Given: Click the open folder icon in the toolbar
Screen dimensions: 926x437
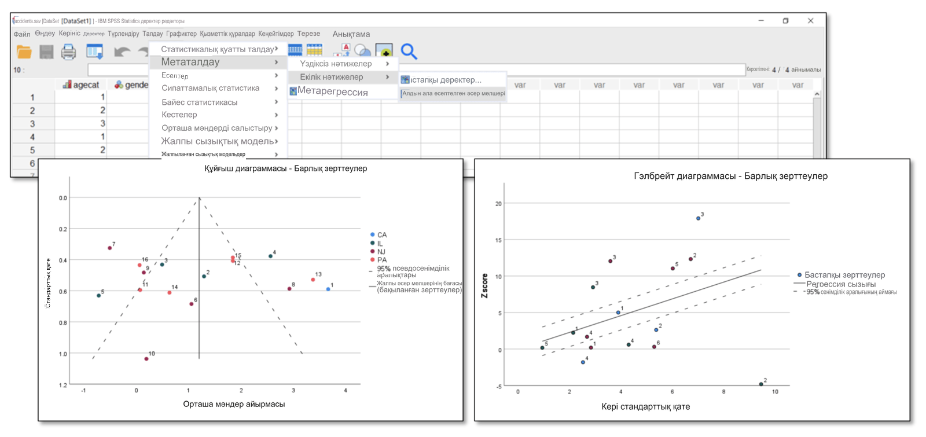Looking at the screenshot, I should (24, 52).
